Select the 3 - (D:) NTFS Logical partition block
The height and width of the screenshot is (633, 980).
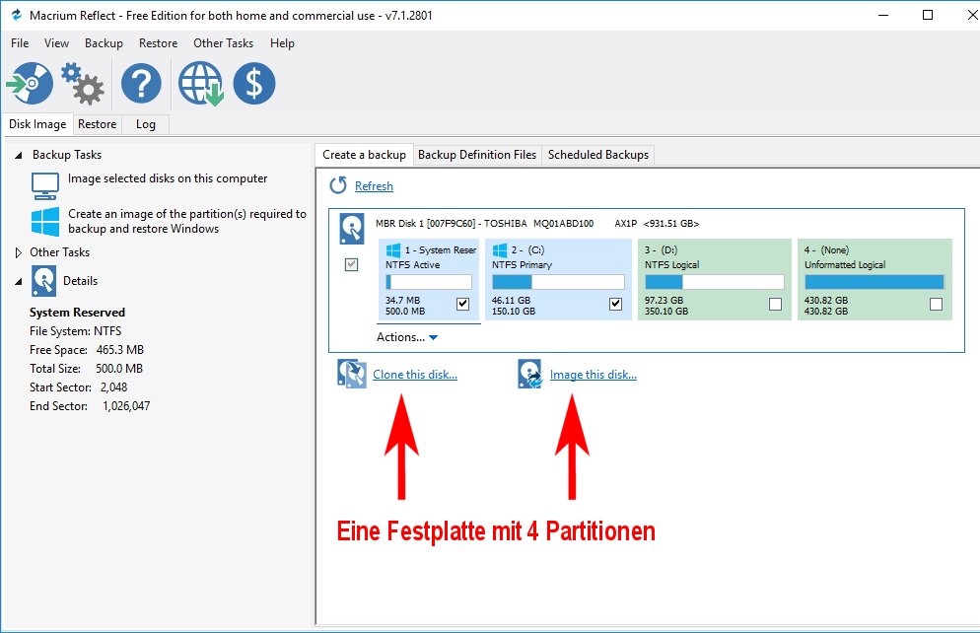click(x=713, y=279)
